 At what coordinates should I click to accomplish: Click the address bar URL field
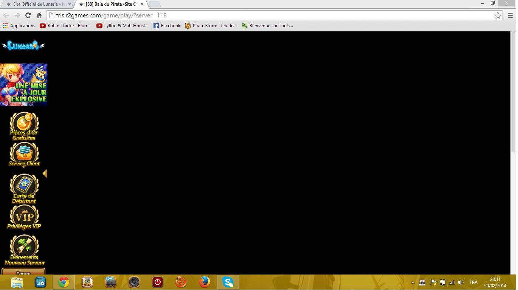(265, 16)
